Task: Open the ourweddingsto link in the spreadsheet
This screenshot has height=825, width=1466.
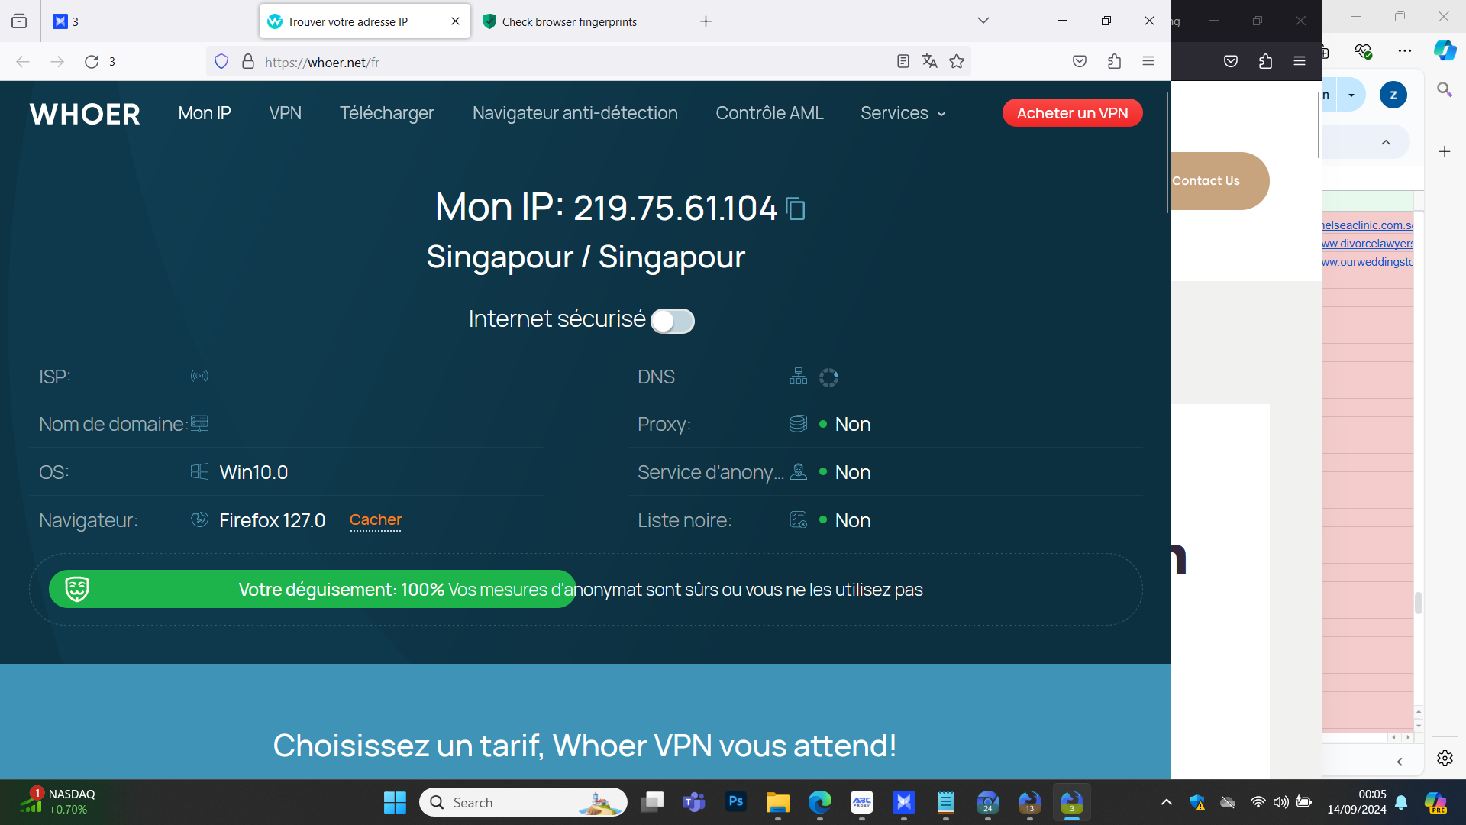Action: point(1368,262)
